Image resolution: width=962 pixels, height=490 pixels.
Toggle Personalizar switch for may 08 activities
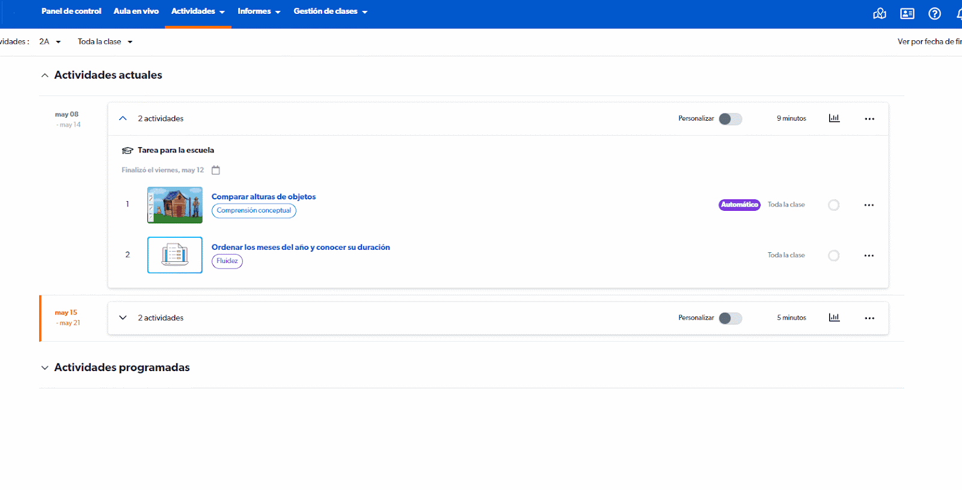point(731,119)
